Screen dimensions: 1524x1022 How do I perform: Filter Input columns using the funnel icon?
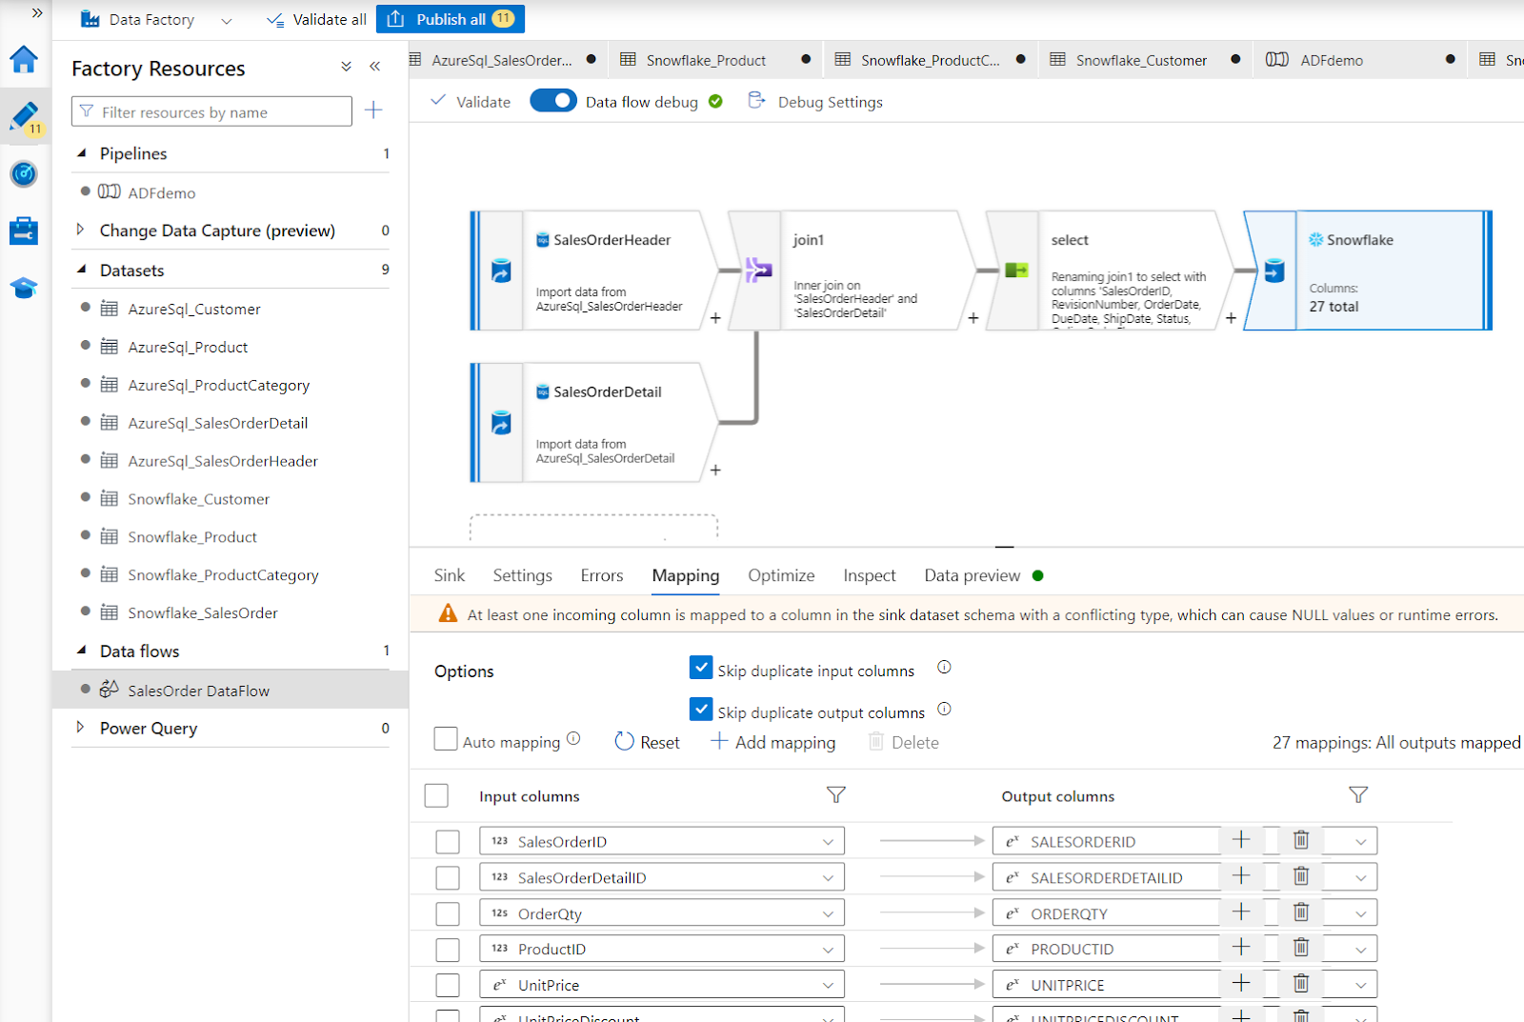835,795
